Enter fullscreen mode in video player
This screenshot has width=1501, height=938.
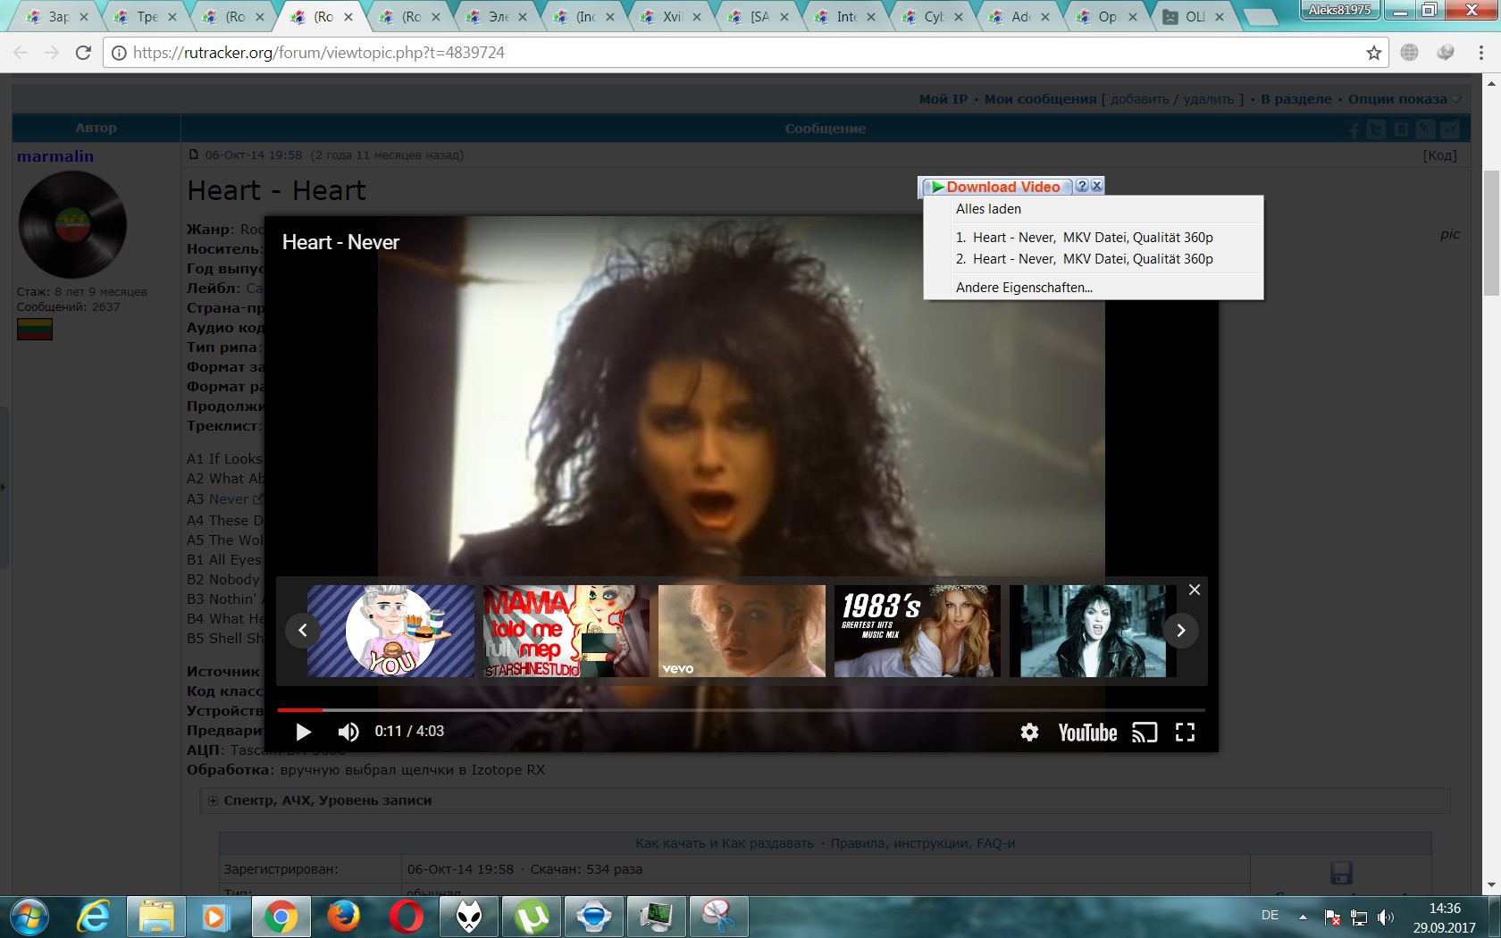1185,733
